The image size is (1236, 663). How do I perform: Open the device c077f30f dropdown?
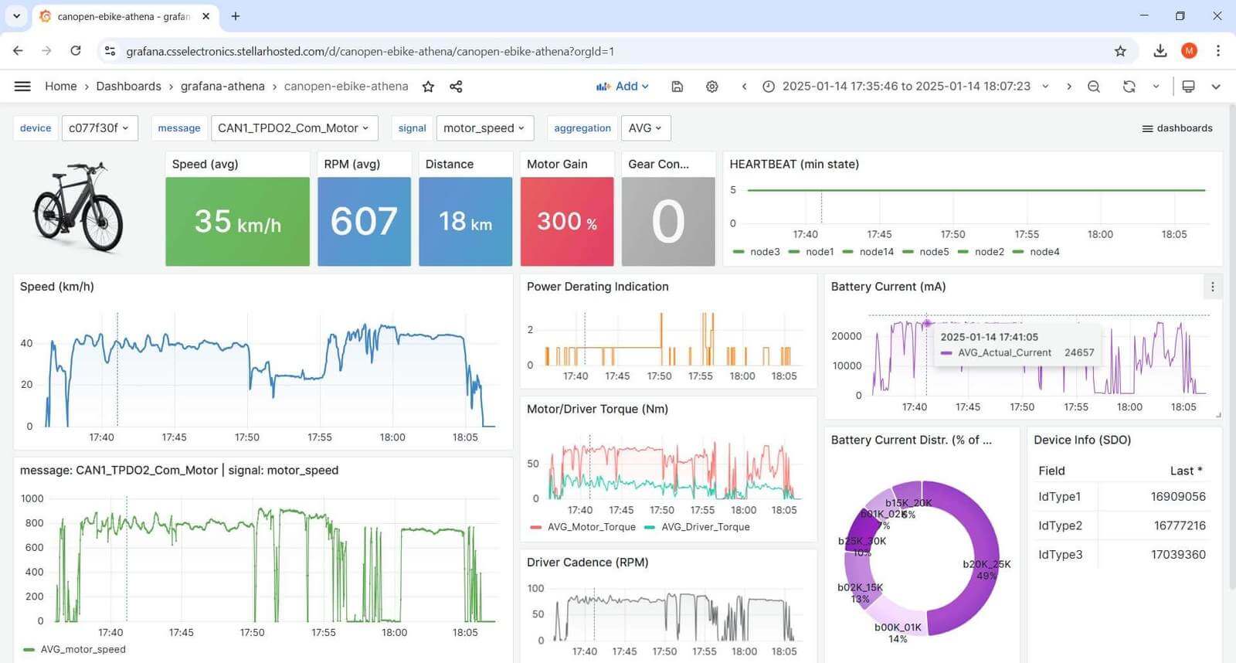[100, 128]
